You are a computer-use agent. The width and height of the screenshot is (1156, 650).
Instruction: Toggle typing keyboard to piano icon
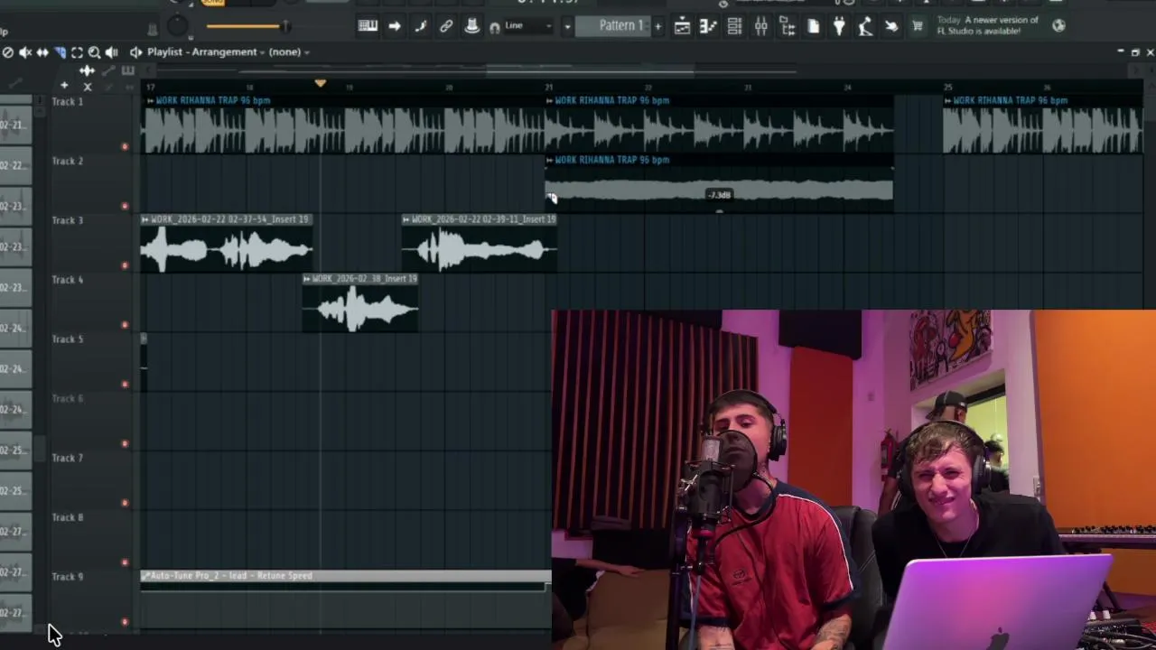(368, 26)
